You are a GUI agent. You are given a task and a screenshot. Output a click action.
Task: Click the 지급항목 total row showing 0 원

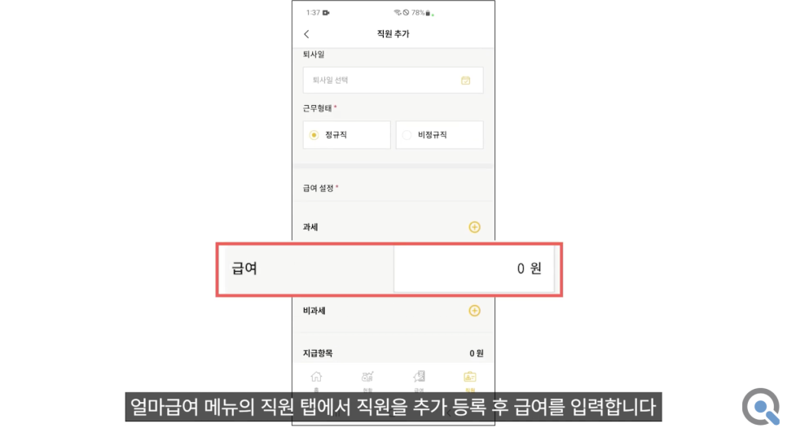[393, 353]
